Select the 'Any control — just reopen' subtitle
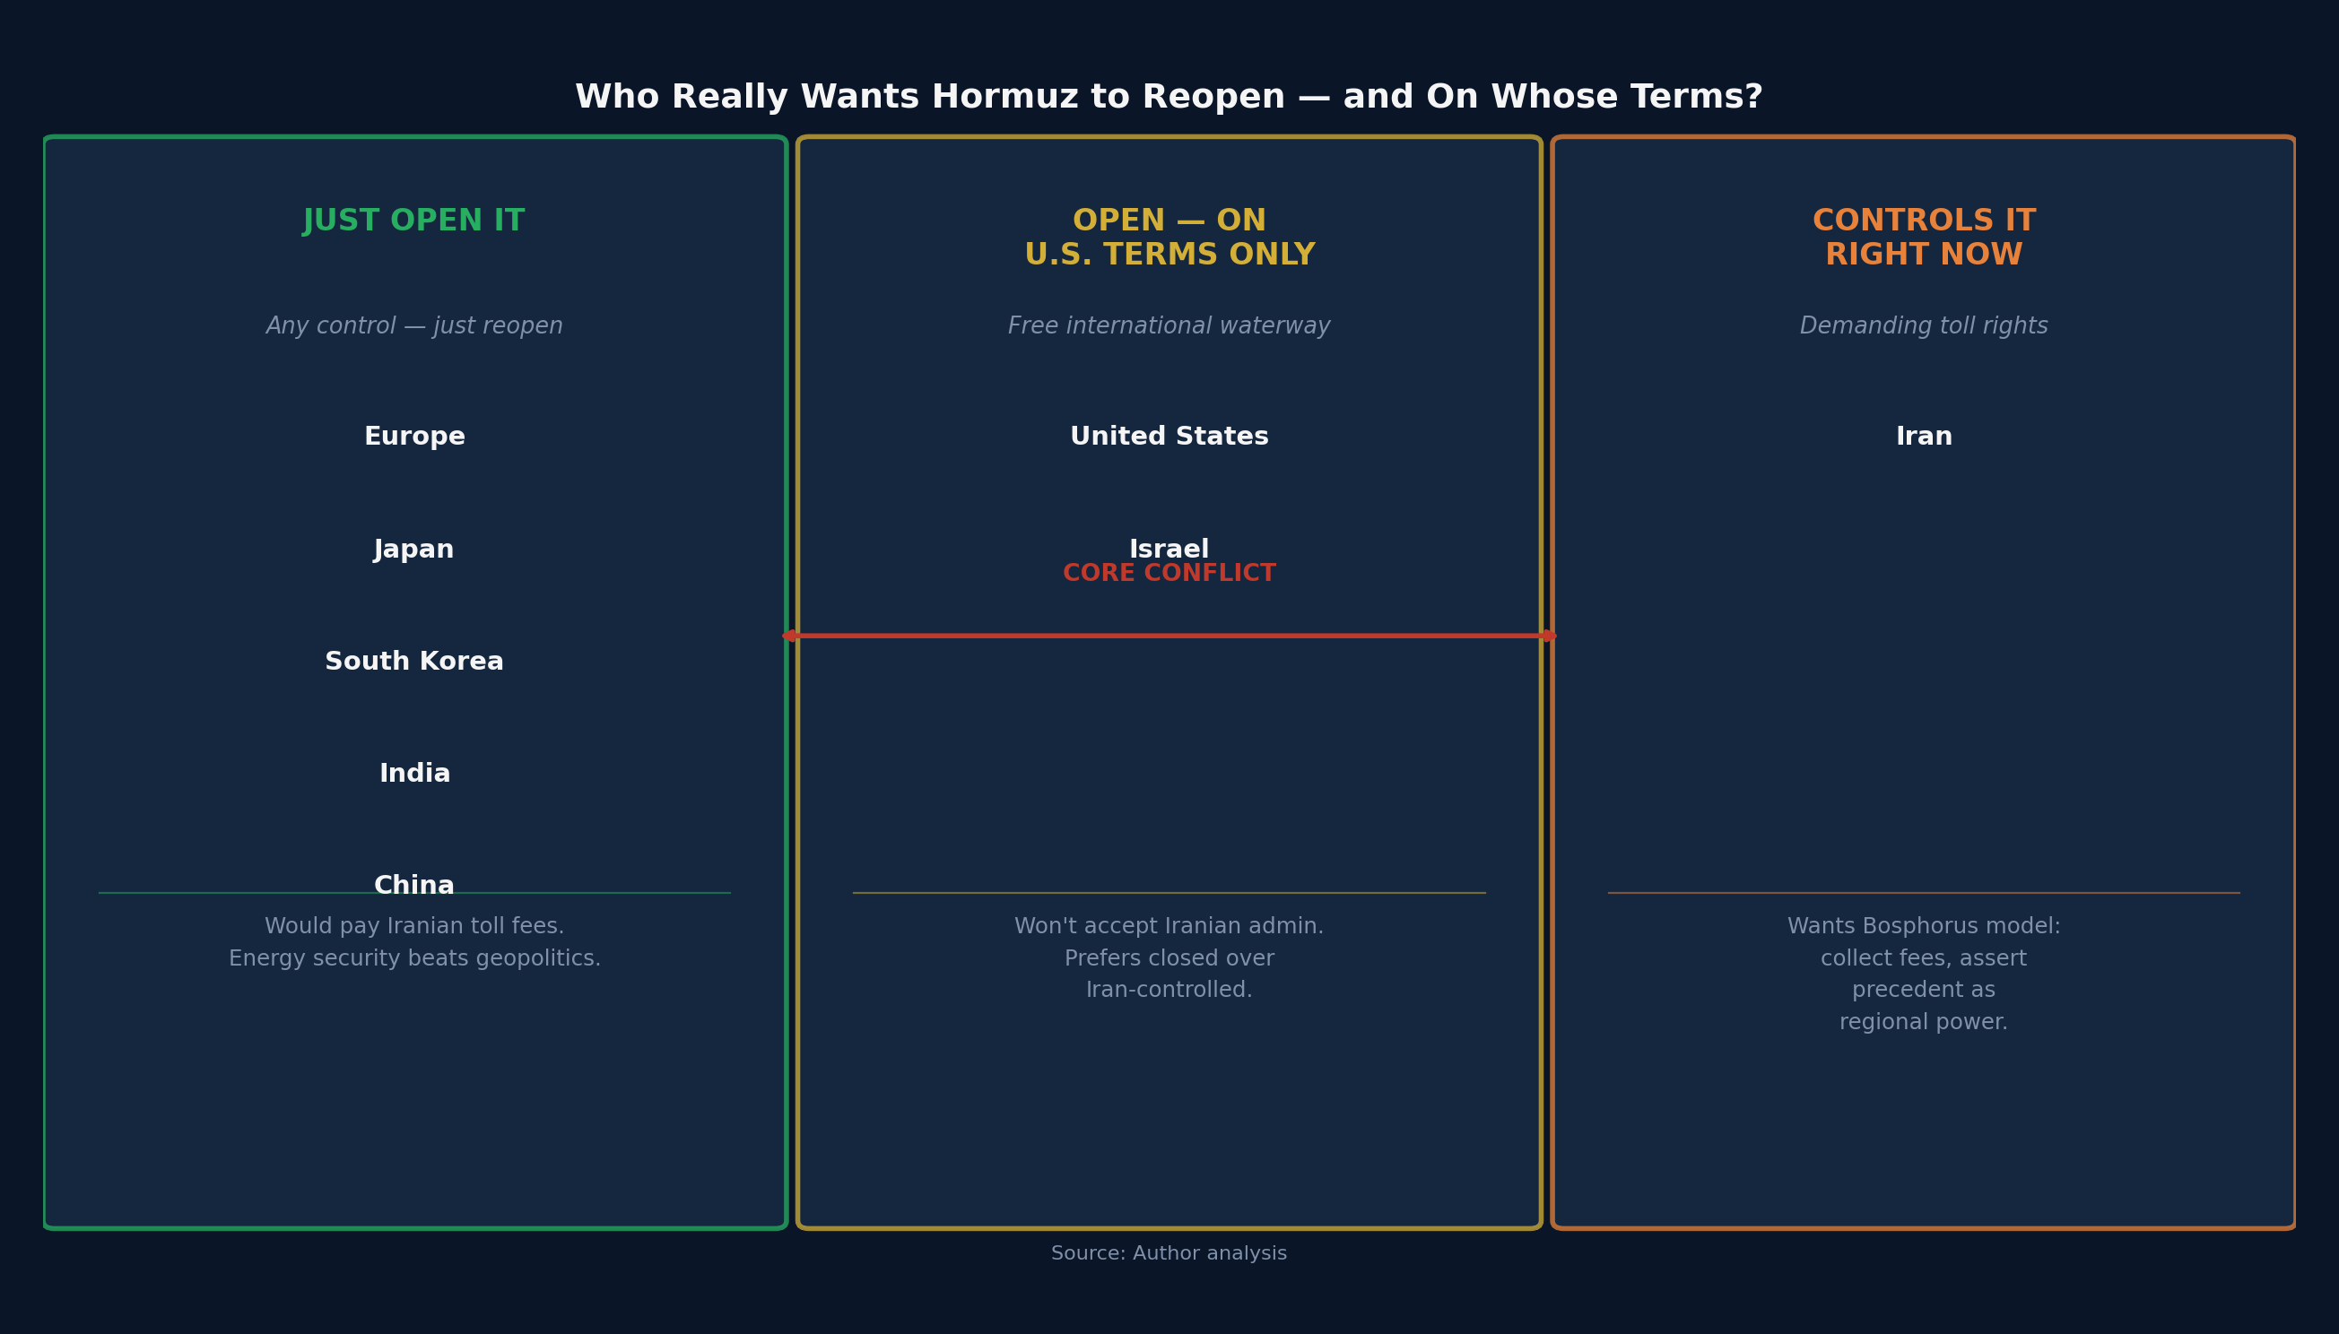This screenshot has height=1334, width=2339. point(414,327)
